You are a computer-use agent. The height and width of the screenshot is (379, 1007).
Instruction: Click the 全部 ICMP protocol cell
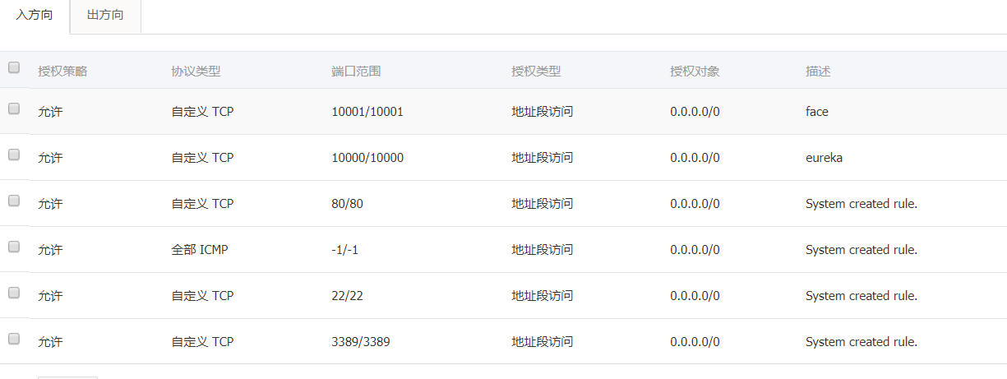point(199,250)
